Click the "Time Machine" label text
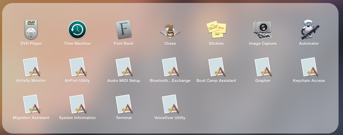 pos(77,43)
